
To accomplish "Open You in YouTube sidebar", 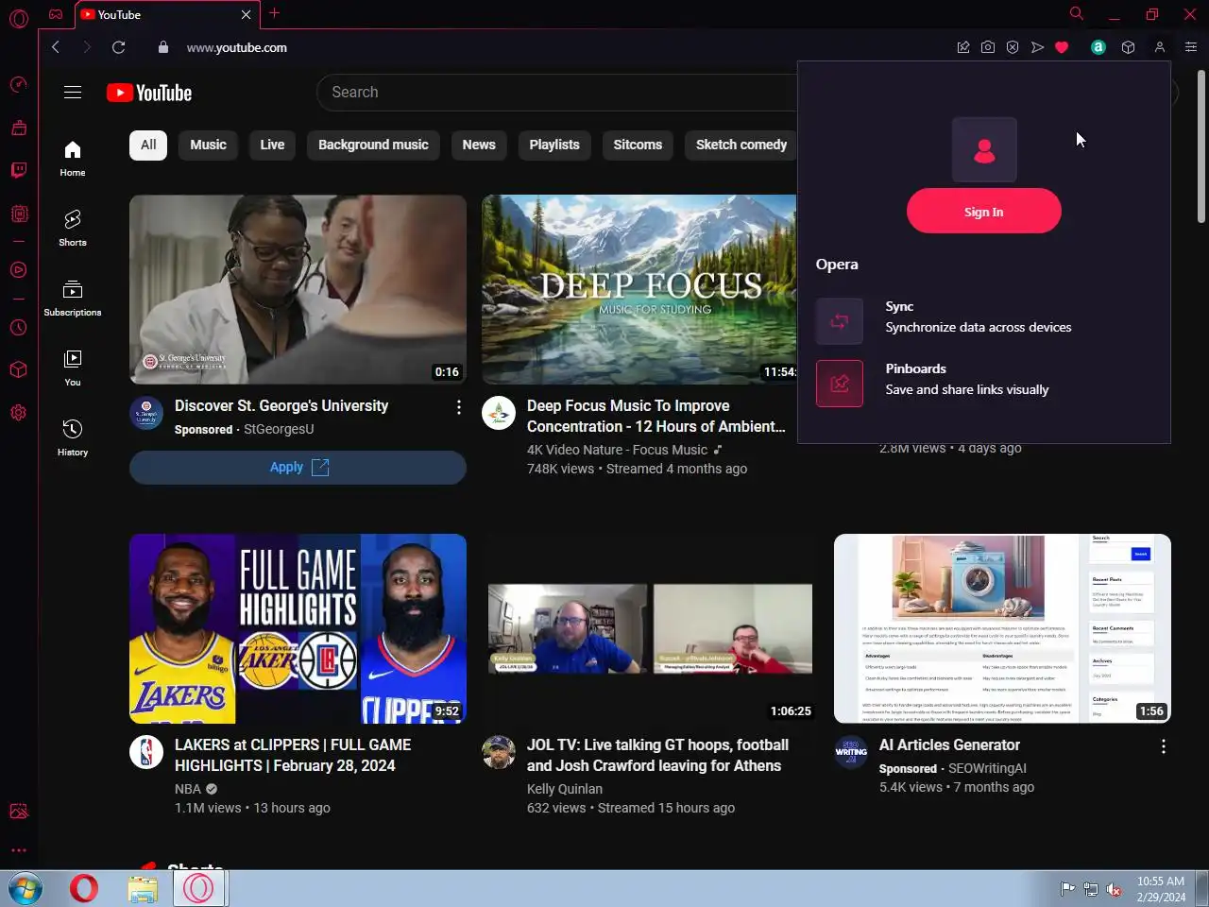I will (x=73, y=368).
